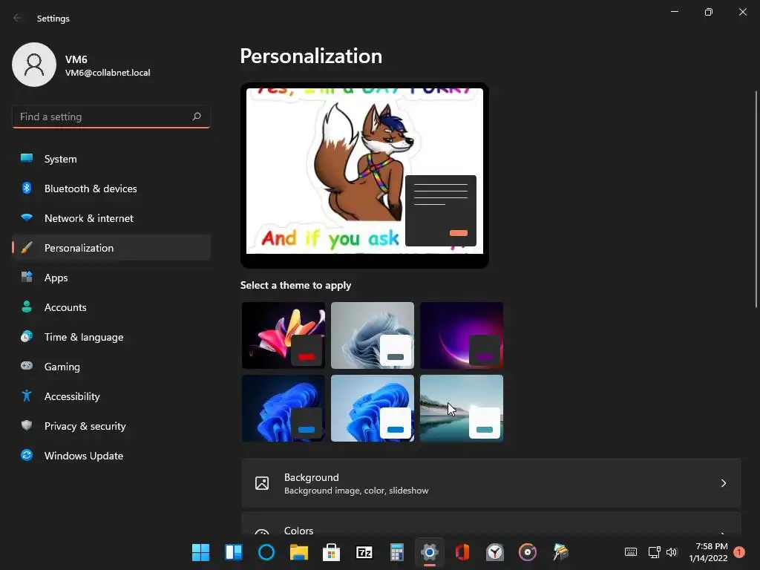Open 7-Zip from the taskbar
The width and height of the screenshot is (760, 570).
[364, 552]
